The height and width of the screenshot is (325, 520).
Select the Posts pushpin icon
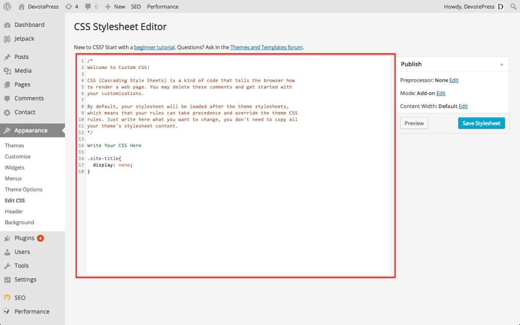7,57
